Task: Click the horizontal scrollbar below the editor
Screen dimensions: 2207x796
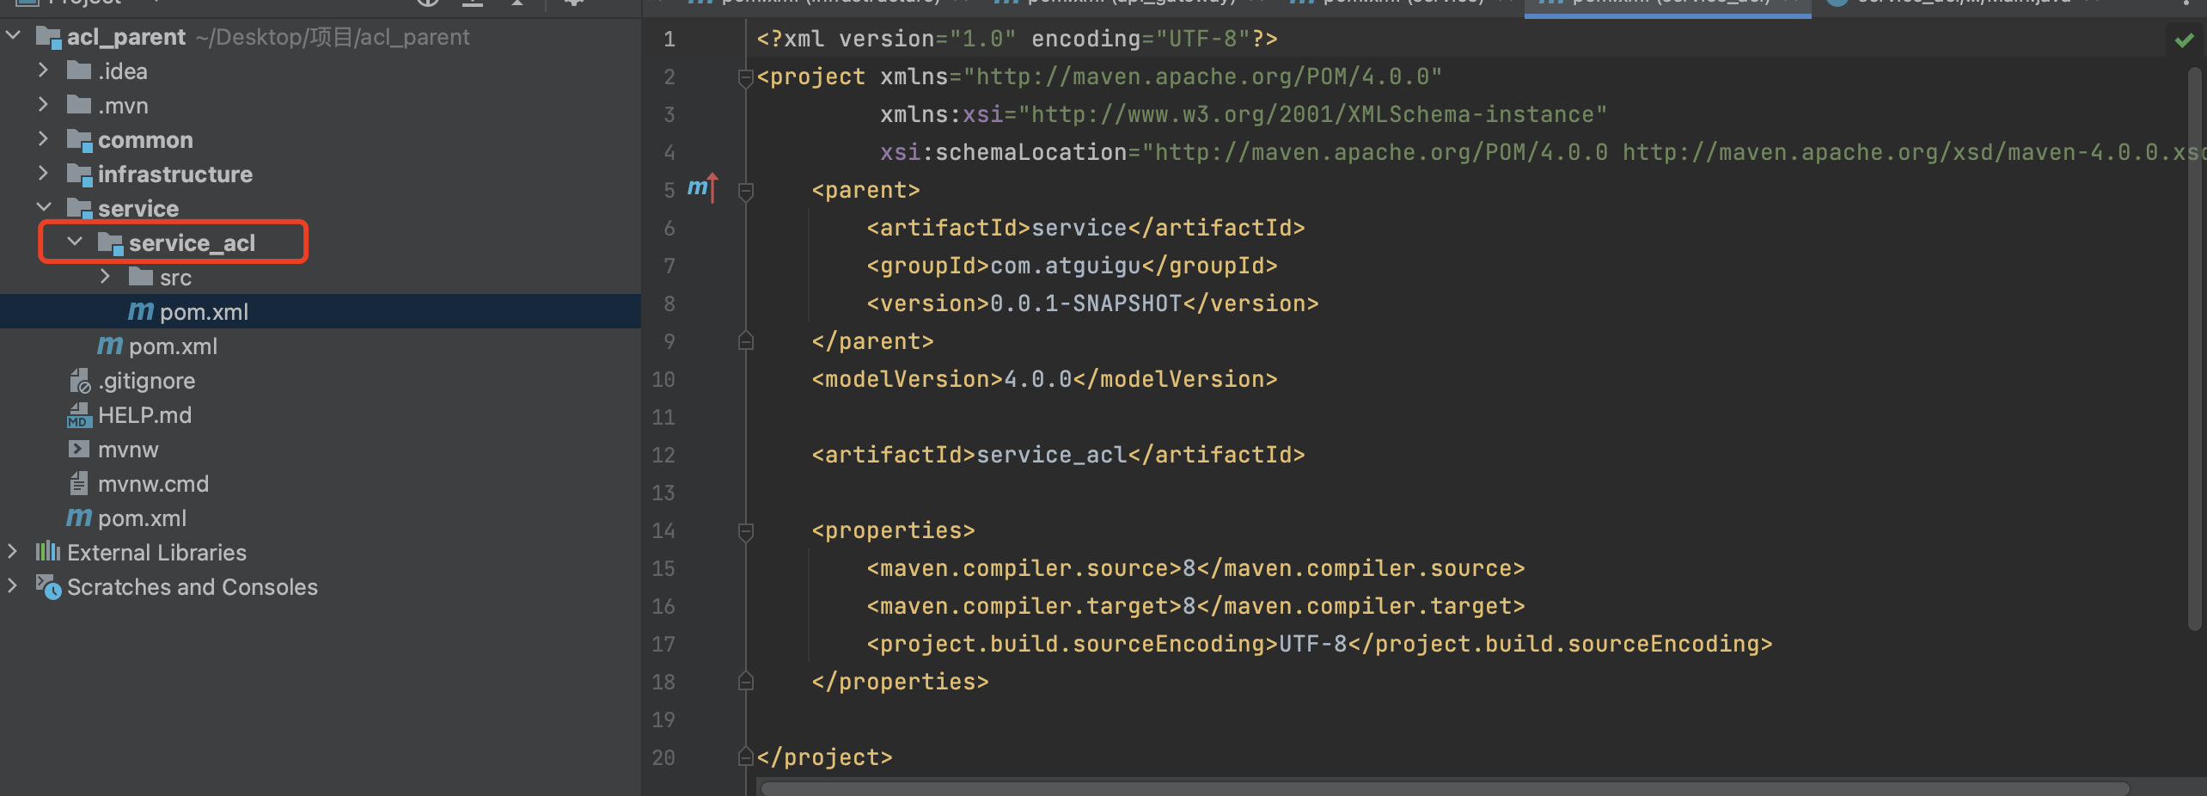Action: click(x=1444, y=788)
